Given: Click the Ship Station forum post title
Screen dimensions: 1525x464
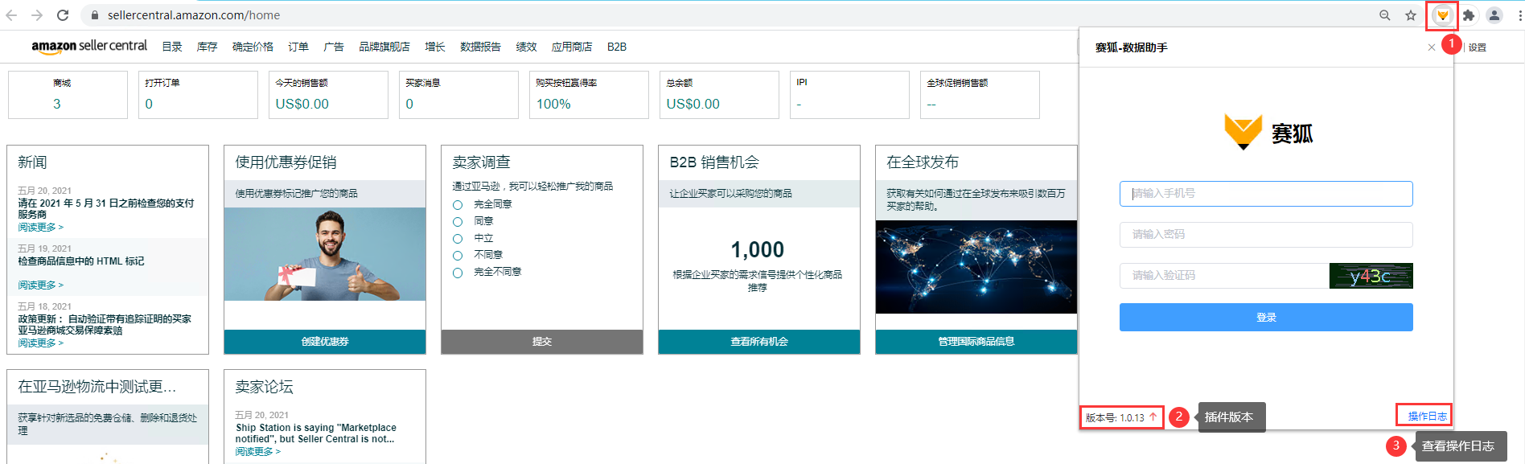Looking at the screenshot, I should click(315, 433).
